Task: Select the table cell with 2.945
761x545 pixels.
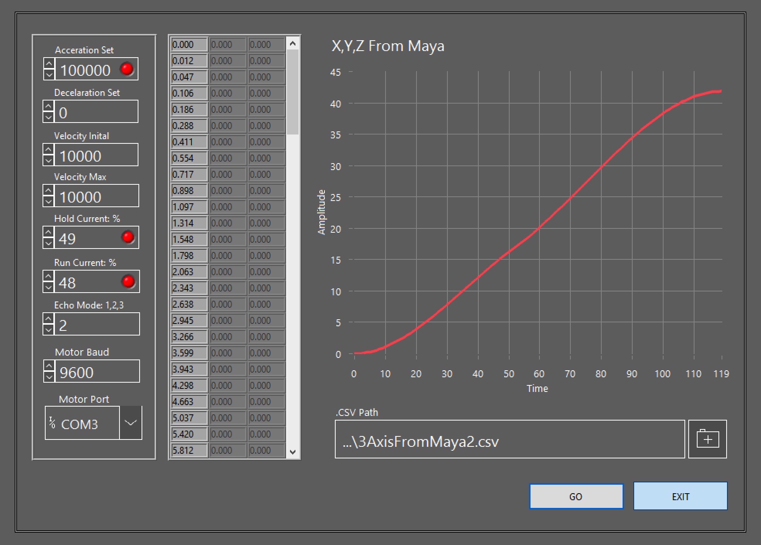Action: [x=189, y=320]
